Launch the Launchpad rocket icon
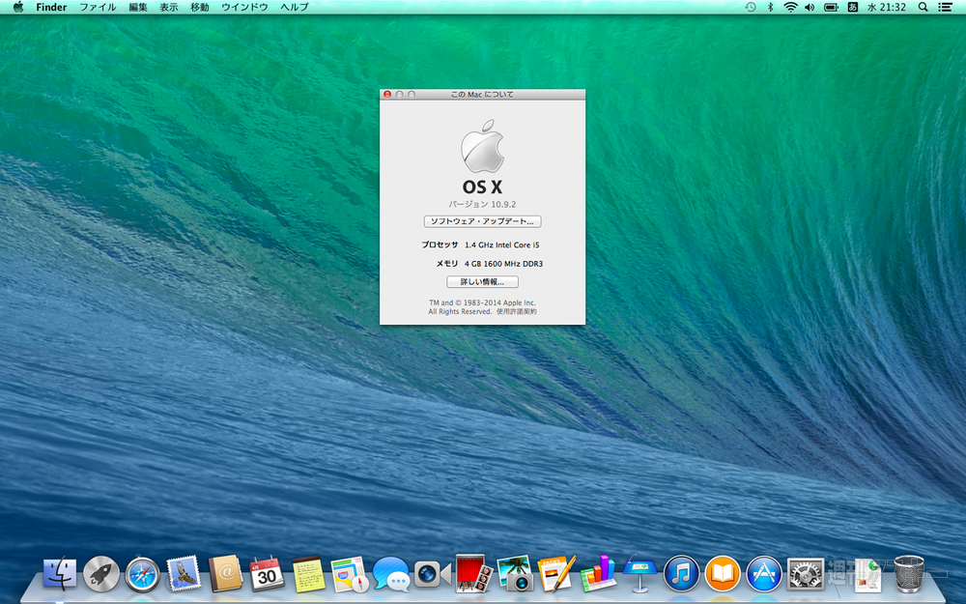966x604 pixels. [x=101, y=574]
